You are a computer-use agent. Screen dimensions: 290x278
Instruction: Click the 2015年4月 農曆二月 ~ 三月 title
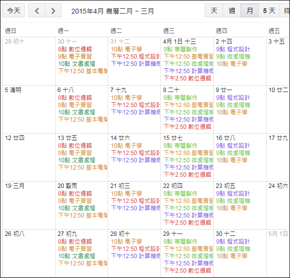pos(113,11)
